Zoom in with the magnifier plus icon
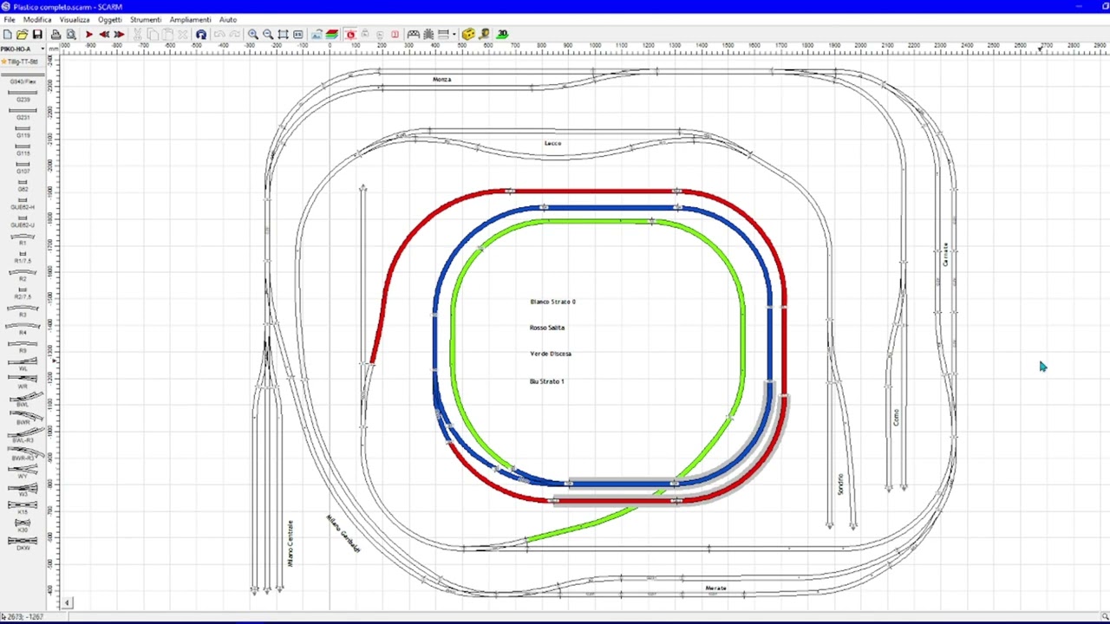The image size is (1110, 624). click(x=252, y=35)
